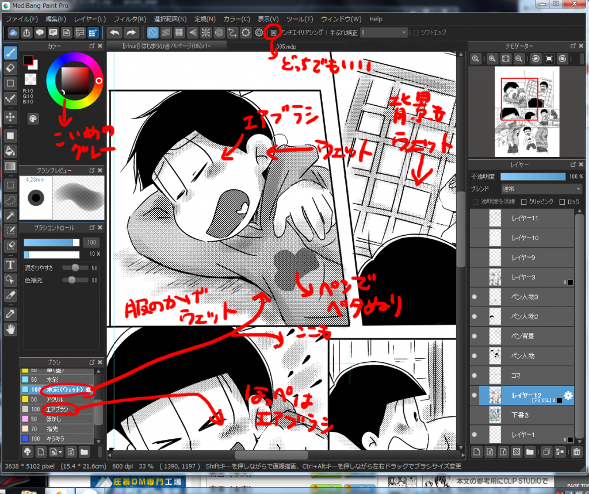
Task: Undock the ナビゲーター panel
Action: (573, 46)
